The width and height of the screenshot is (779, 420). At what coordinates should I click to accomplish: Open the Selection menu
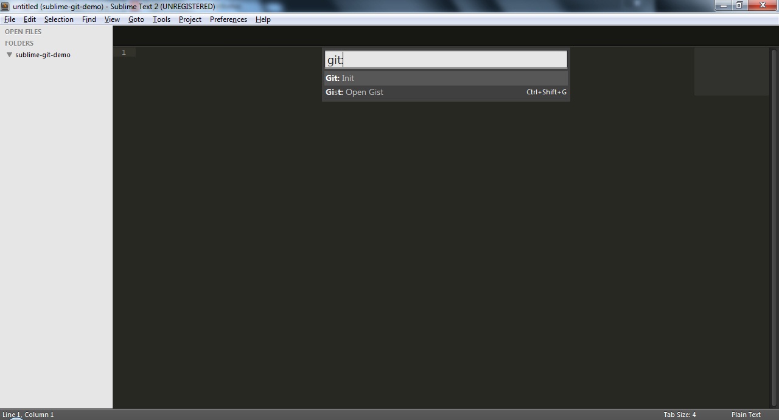pos(58,19)
